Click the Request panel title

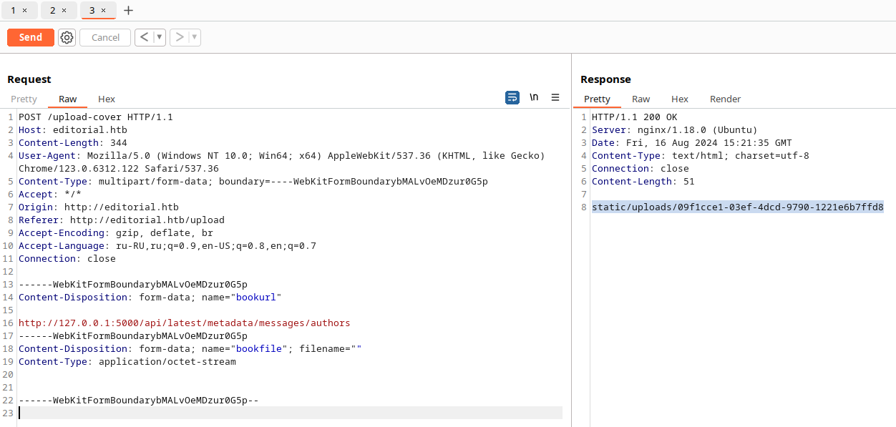[29, 79]
